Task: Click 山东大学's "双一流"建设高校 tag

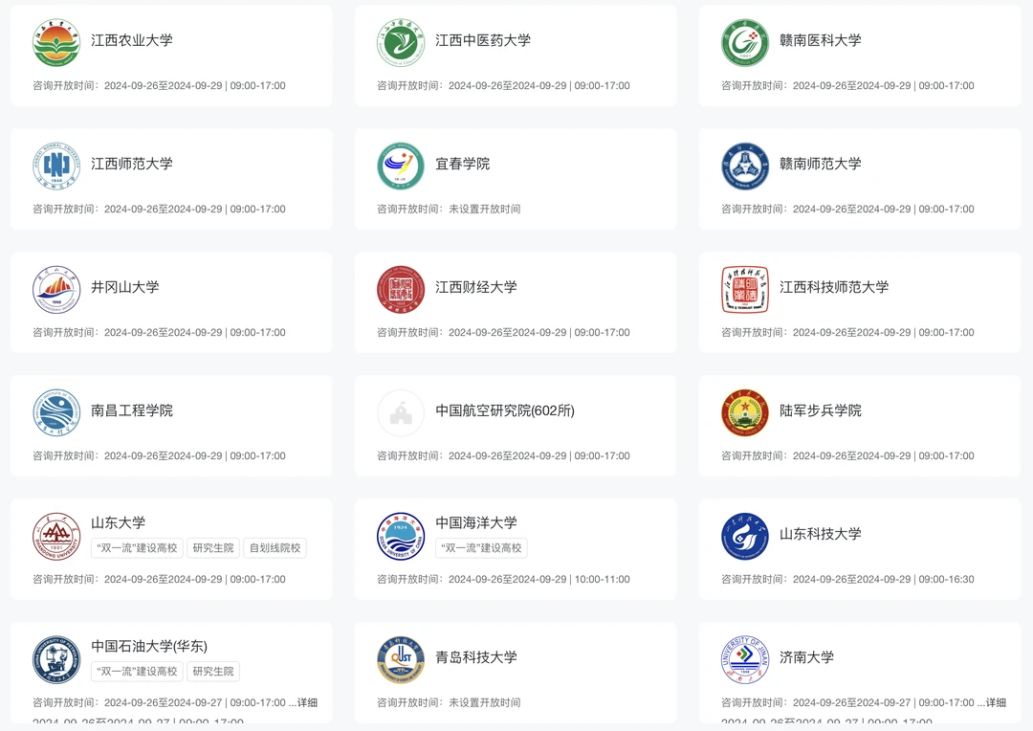Action: [137, 547]
